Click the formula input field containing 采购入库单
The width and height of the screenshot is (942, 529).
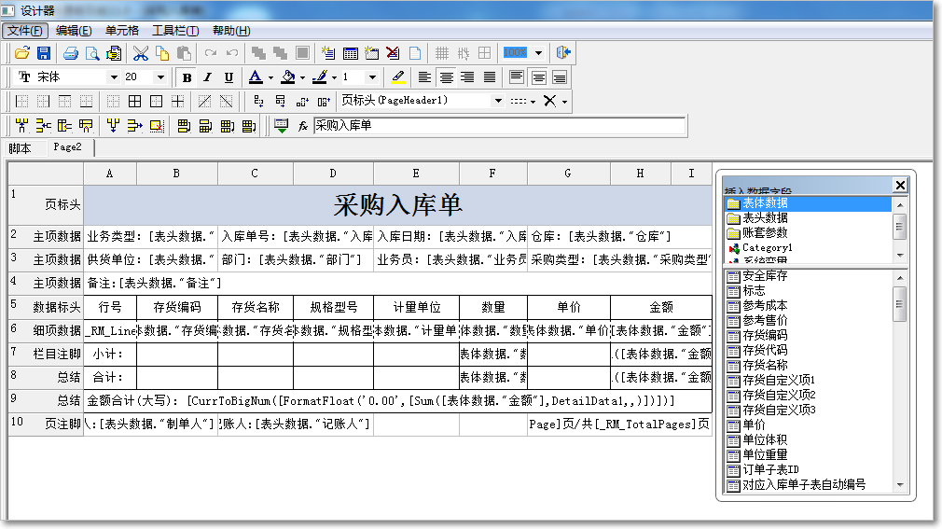coord(499,126)
